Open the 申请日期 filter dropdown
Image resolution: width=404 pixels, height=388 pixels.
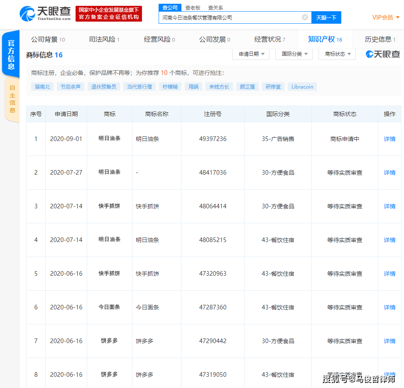tap(251, 54)
